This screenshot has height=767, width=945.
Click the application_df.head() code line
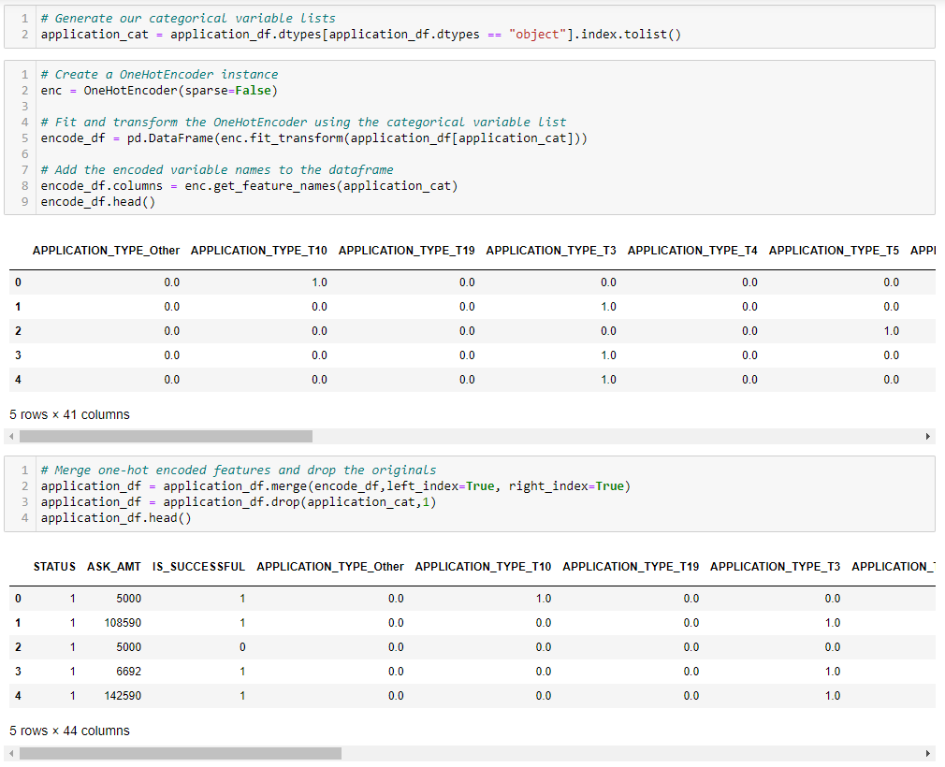coord(116,518)
